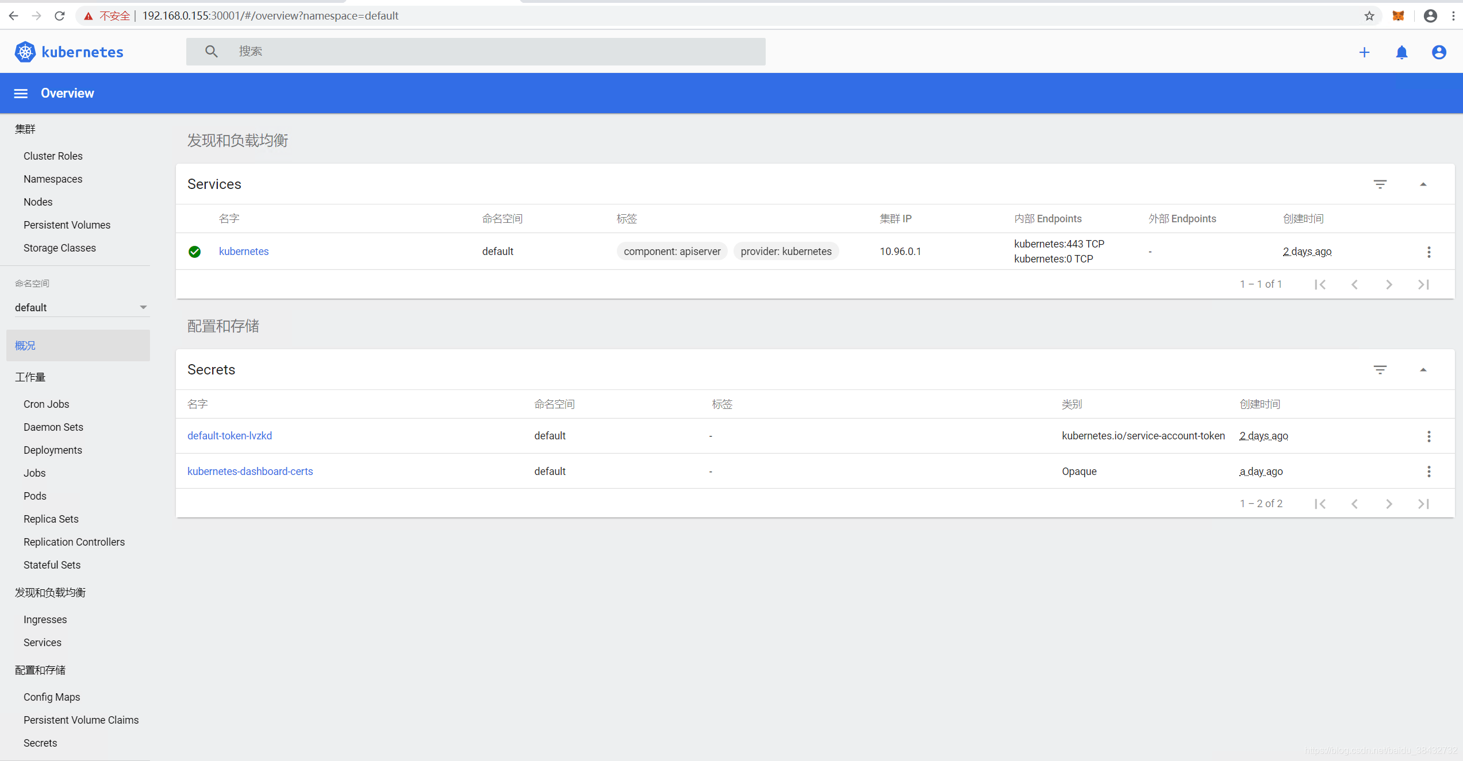Image resolution: width=1463 pixels, height=761 pixels.
Task: Collapse the Secrets card
Action: click(1423, 370)
